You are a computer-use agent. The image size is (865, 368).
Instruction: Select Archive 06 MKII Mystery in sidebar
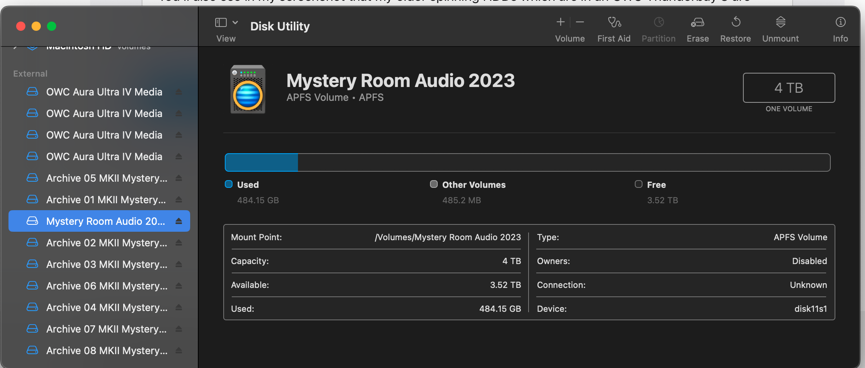pos(99,286)
